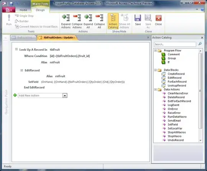Toggle the Action Catalog pane button
This screenshot has width=207, height=171.
[x=113, y=21]
